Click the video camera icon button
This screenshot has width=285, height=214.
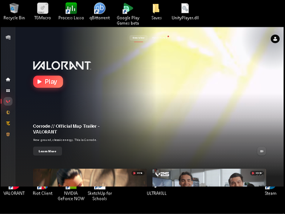click(x=262, y=151)
